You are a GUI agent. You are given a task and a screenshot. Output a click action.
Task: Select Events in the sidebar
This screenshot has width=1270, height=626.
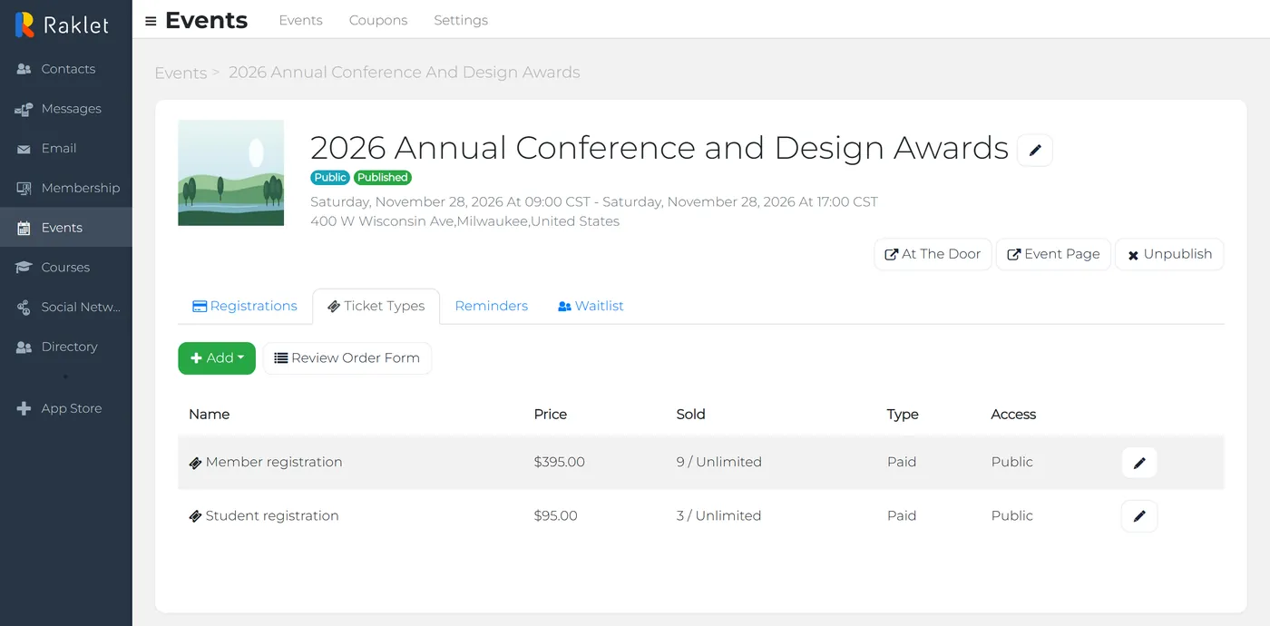point(66,228)
